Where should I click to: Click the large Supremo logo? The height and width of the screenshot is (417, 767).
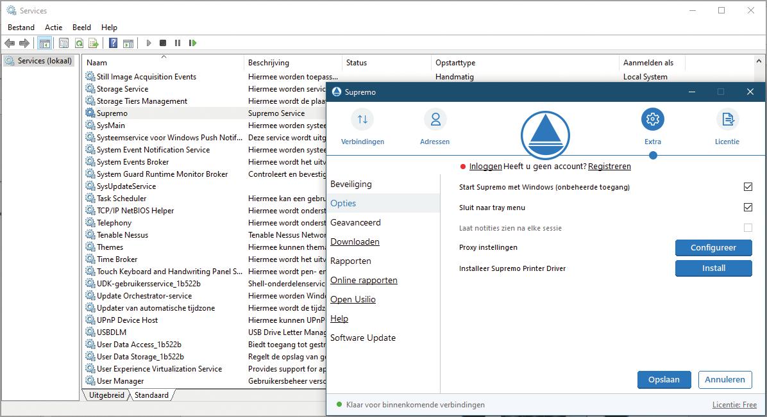pyautogui.click(x=545, y=135)
